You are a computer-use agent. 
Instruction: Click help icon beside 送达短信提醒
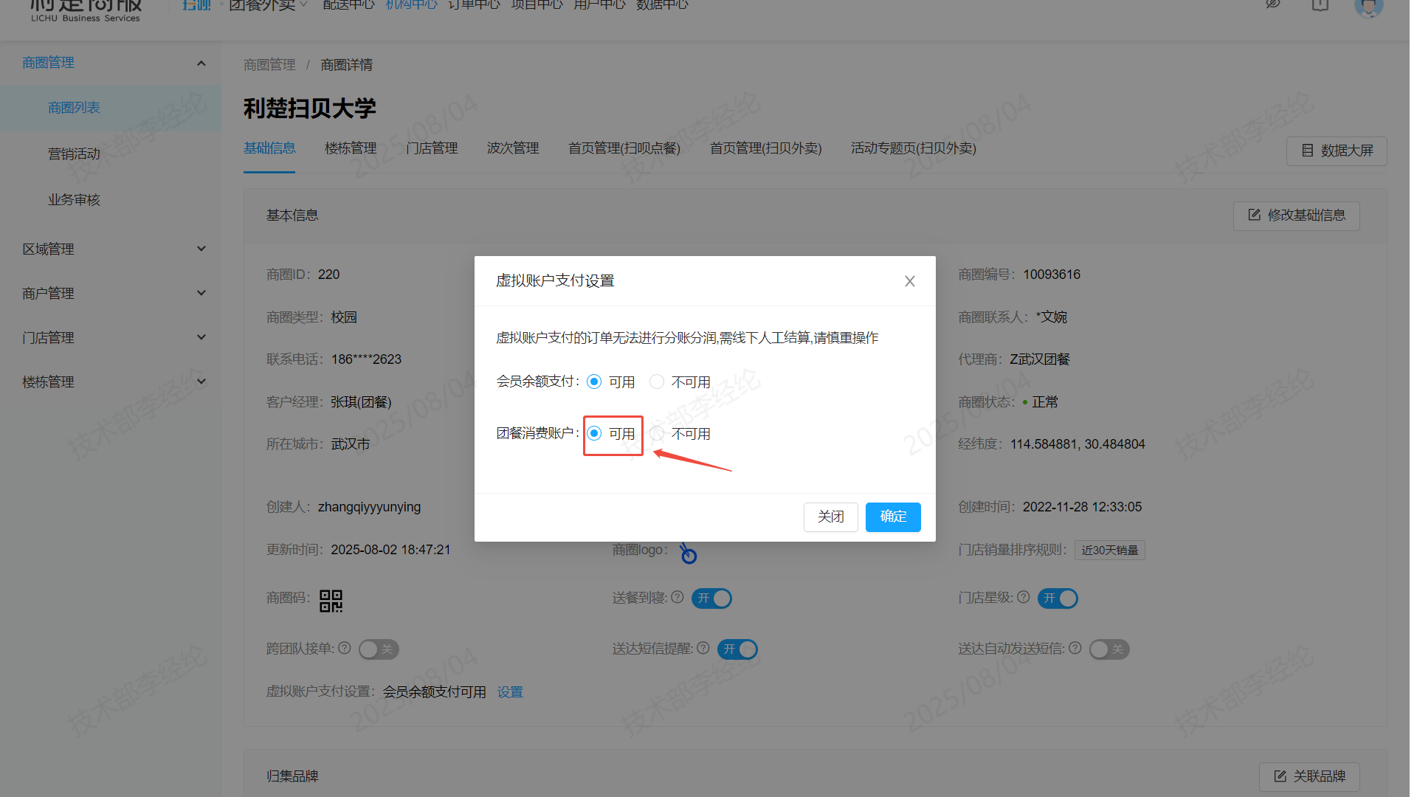[703, 648]
